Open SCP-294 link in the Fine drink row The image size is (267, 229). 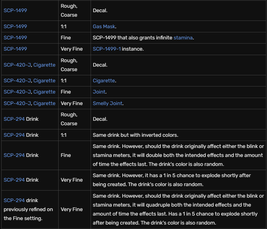coord(14,155)
